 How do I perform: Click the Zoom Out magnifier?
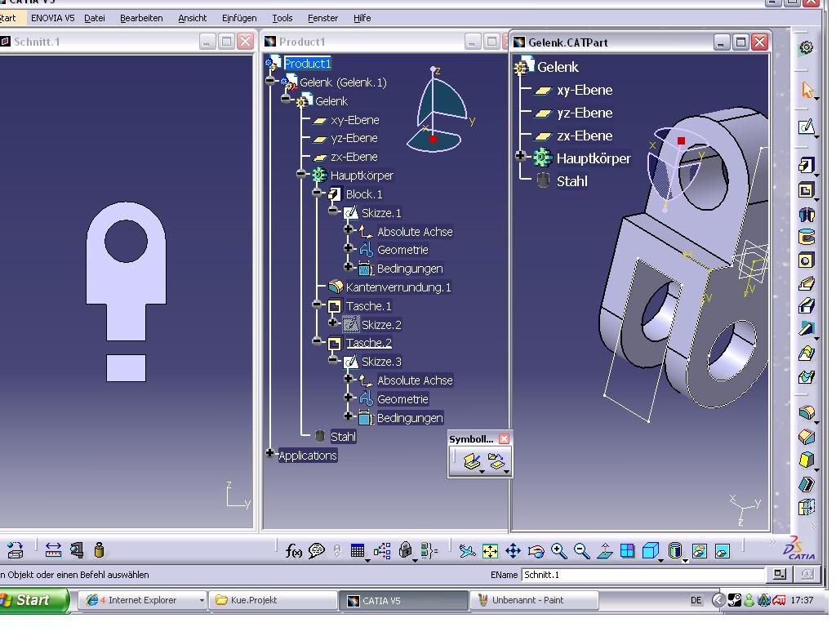(x=581, y=551)
